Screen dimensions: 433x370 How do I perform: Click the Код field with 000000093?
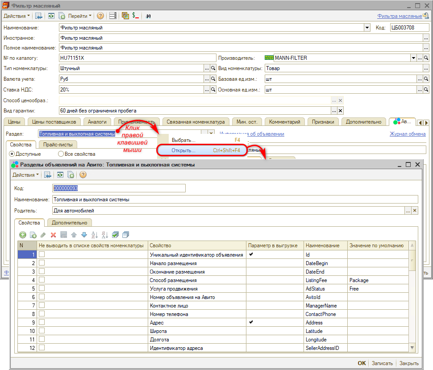point(119,188)
